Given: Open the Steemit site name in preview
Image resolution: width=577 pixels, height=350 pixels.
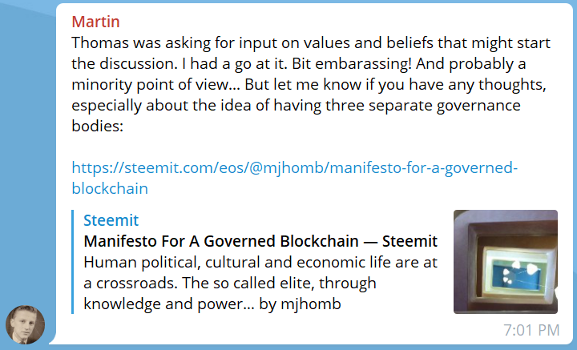Looking at the screenshot, I should coord(111,220).
